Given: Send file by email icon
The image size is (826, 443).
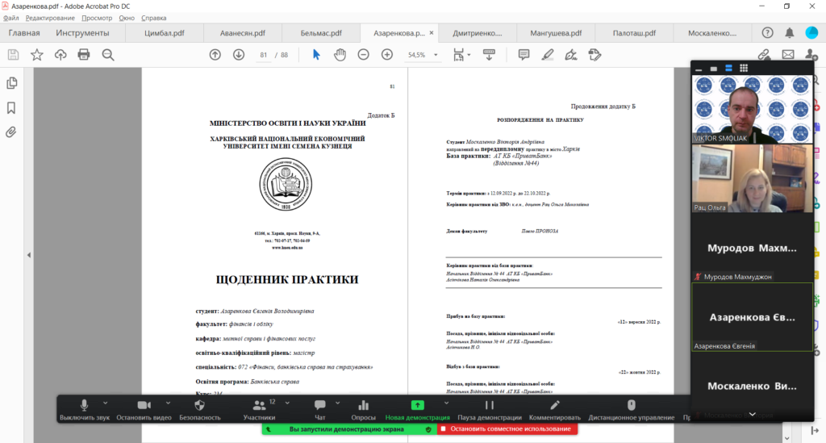Looking at the screenshot, I should [788, 55].
